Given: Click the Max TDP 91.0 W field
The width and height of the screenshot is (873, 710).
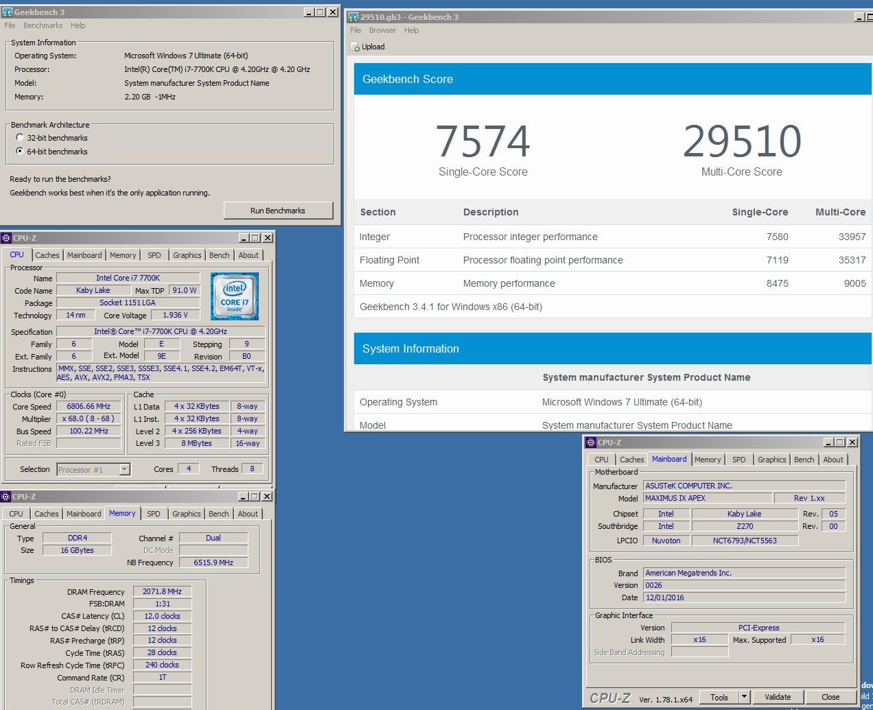Looking at the screenshot, I should pos(184,290).
